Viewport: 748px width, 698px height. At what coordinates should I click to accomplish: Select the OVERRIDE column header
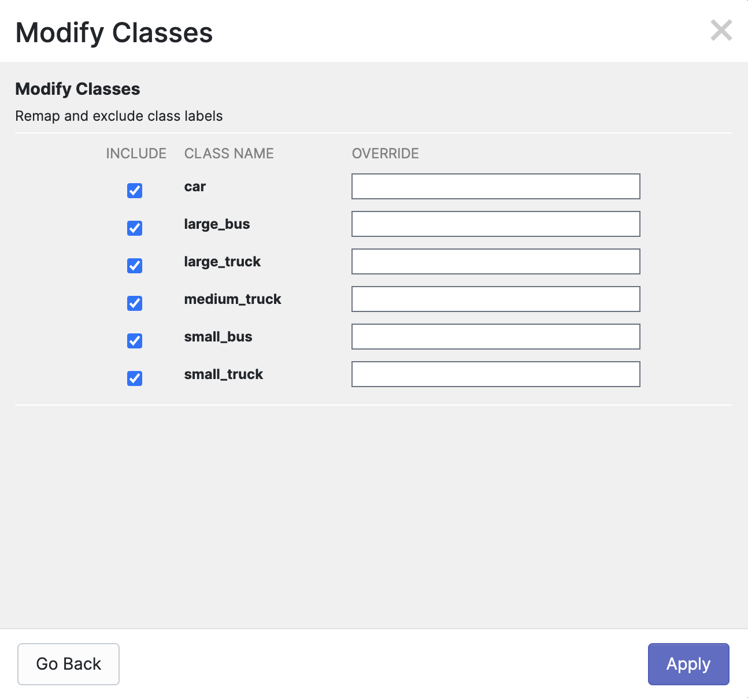tap(386, 153)
